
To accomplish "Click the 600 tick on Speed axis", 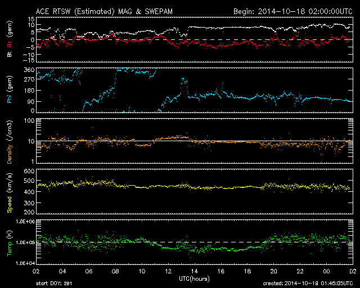I will pyautogui.click(x=29, y=172).
